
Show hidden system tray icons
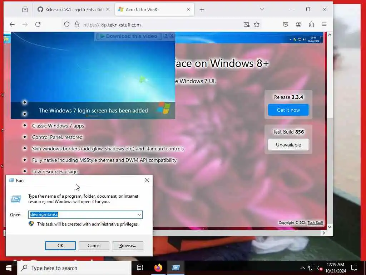302,268
